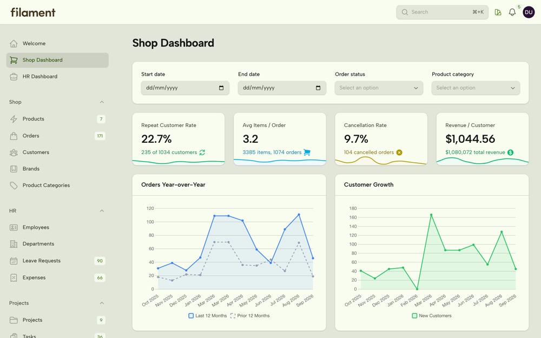This screenshot has width=541, height=338.
Task: Open Orders in sidebar
Action: click(x=57, y=136)
